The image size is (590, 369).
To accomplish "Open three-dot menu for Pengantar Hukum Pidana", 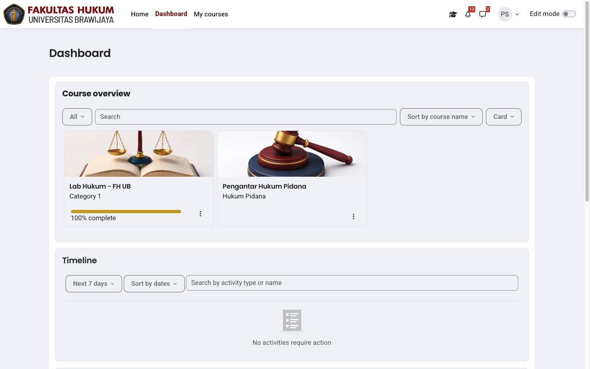I will pyautogui.click(x=354, y=216).
